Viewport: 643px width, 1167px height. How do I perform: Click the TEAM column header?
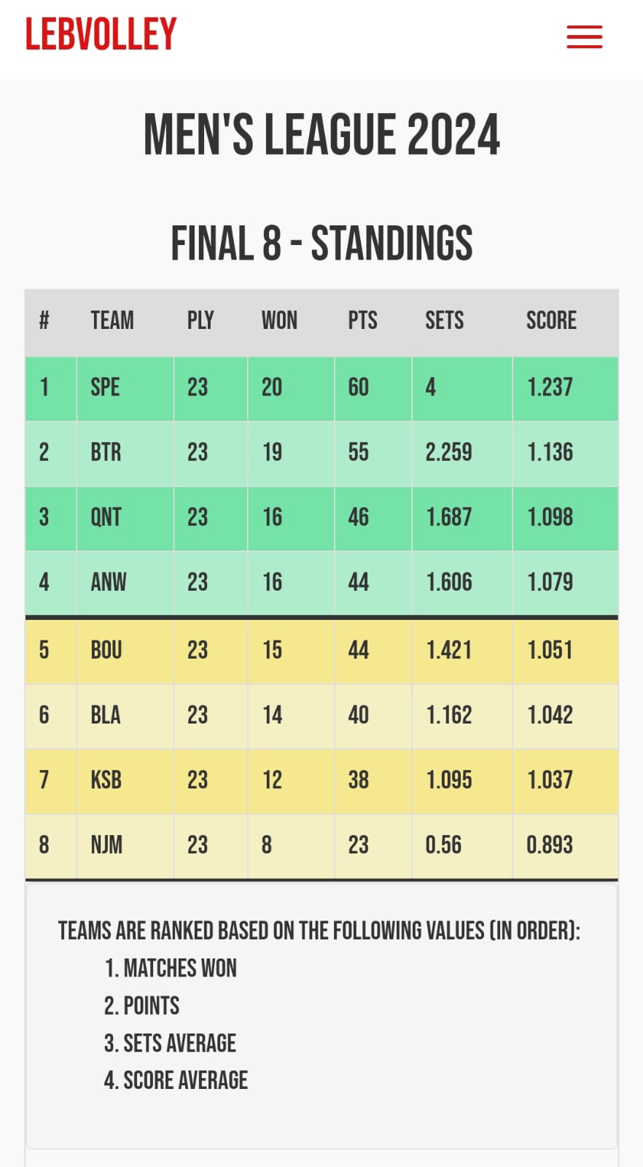tap(112, 321)
